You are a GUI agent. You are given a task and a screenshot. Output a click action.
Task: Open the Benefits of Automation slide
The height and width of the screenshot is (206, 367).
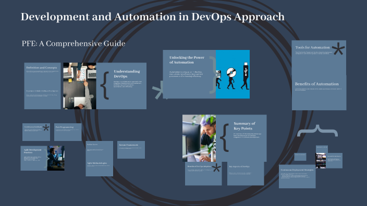[x=319, y=93]
